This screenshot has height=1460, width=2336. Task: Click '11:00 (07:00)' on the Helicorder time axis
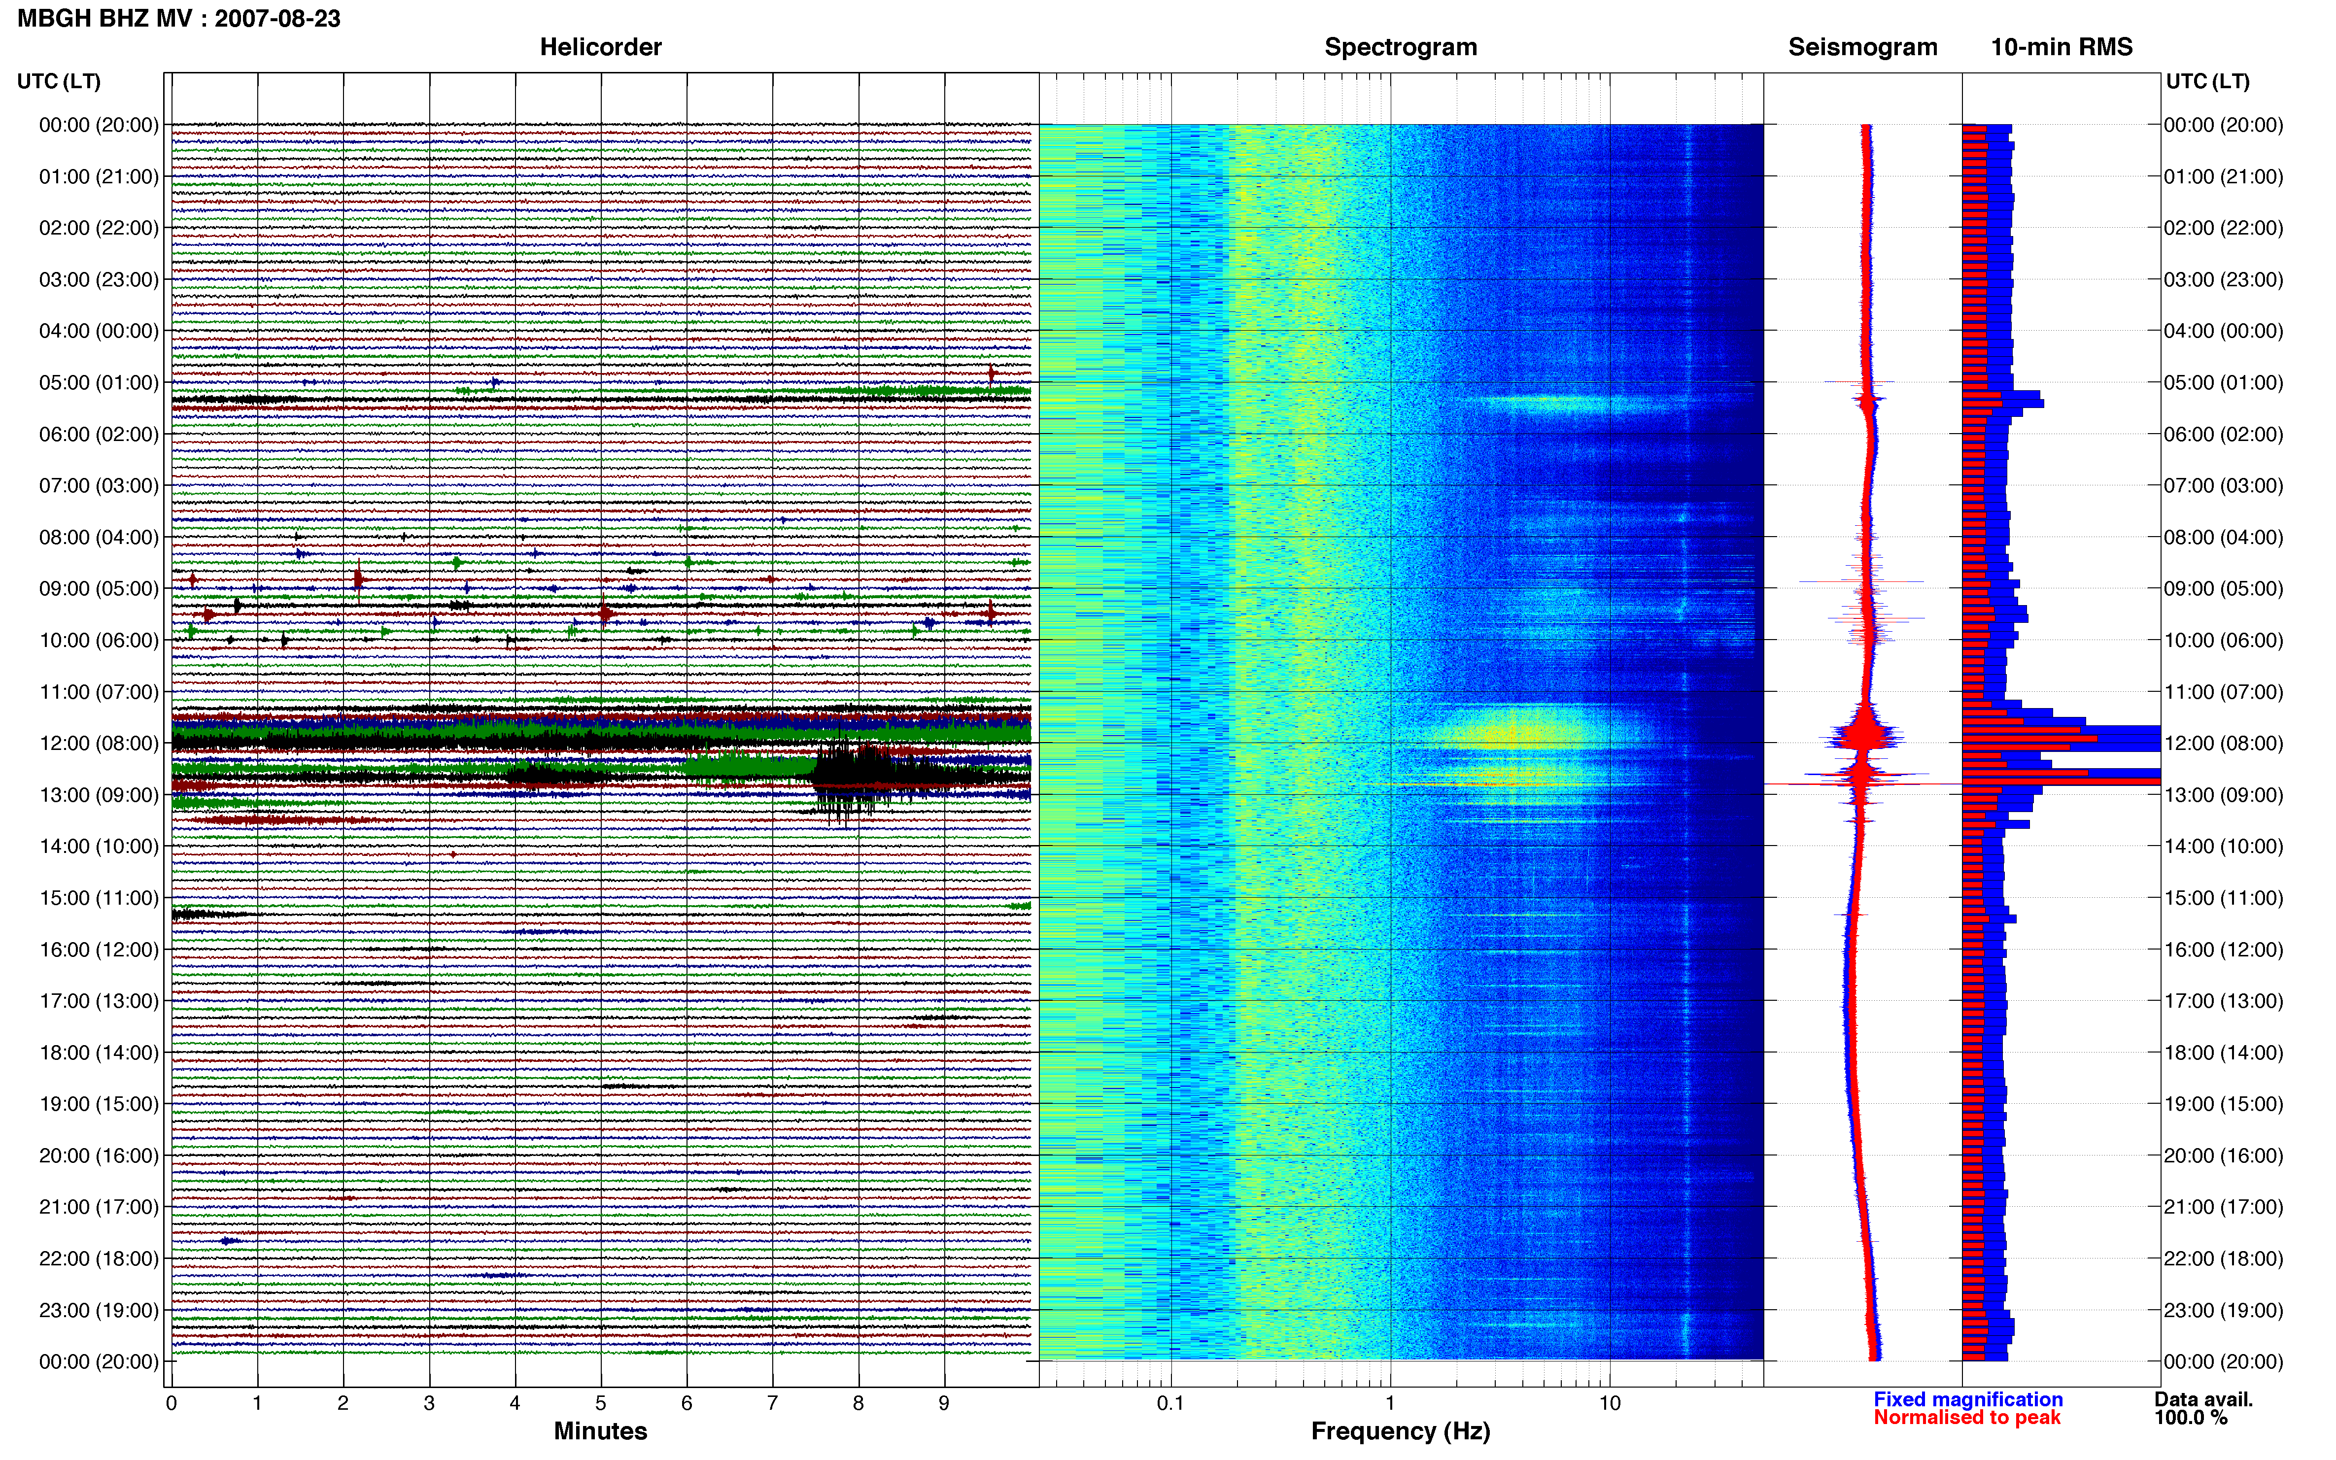click(99, 692)
